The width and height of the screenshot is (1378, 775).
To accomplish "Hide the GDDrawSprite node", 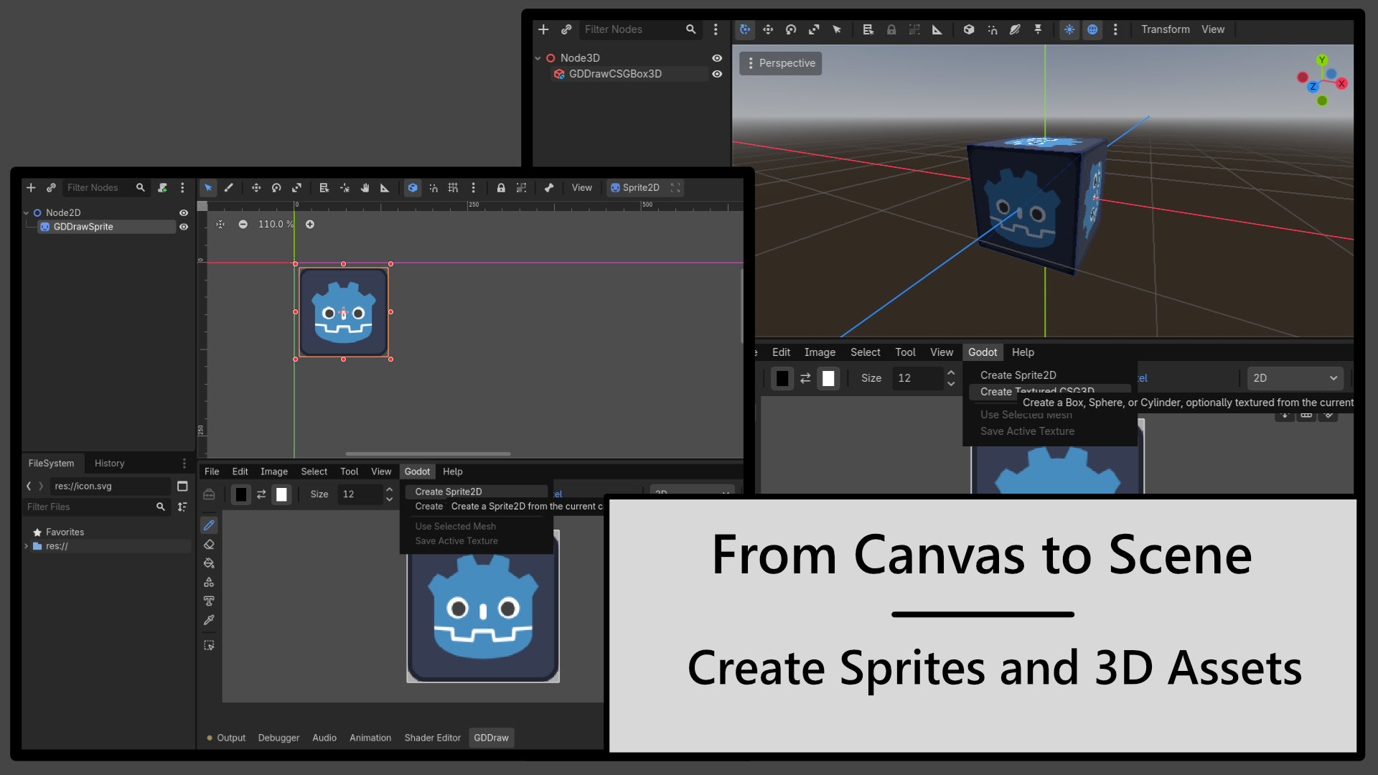I will (x=184, y=227).
